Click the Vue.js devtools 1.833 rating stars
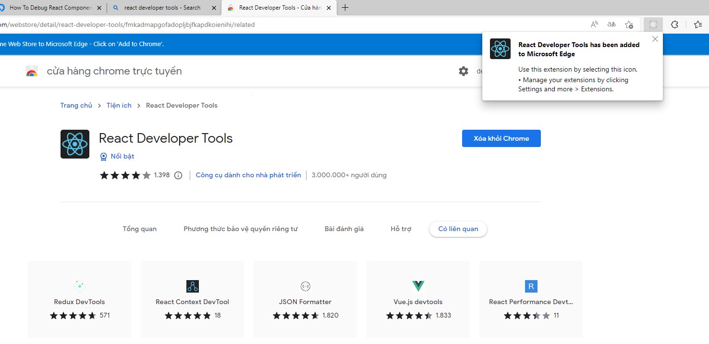Viewport: 709px width, 344px height. click(409, 316)
